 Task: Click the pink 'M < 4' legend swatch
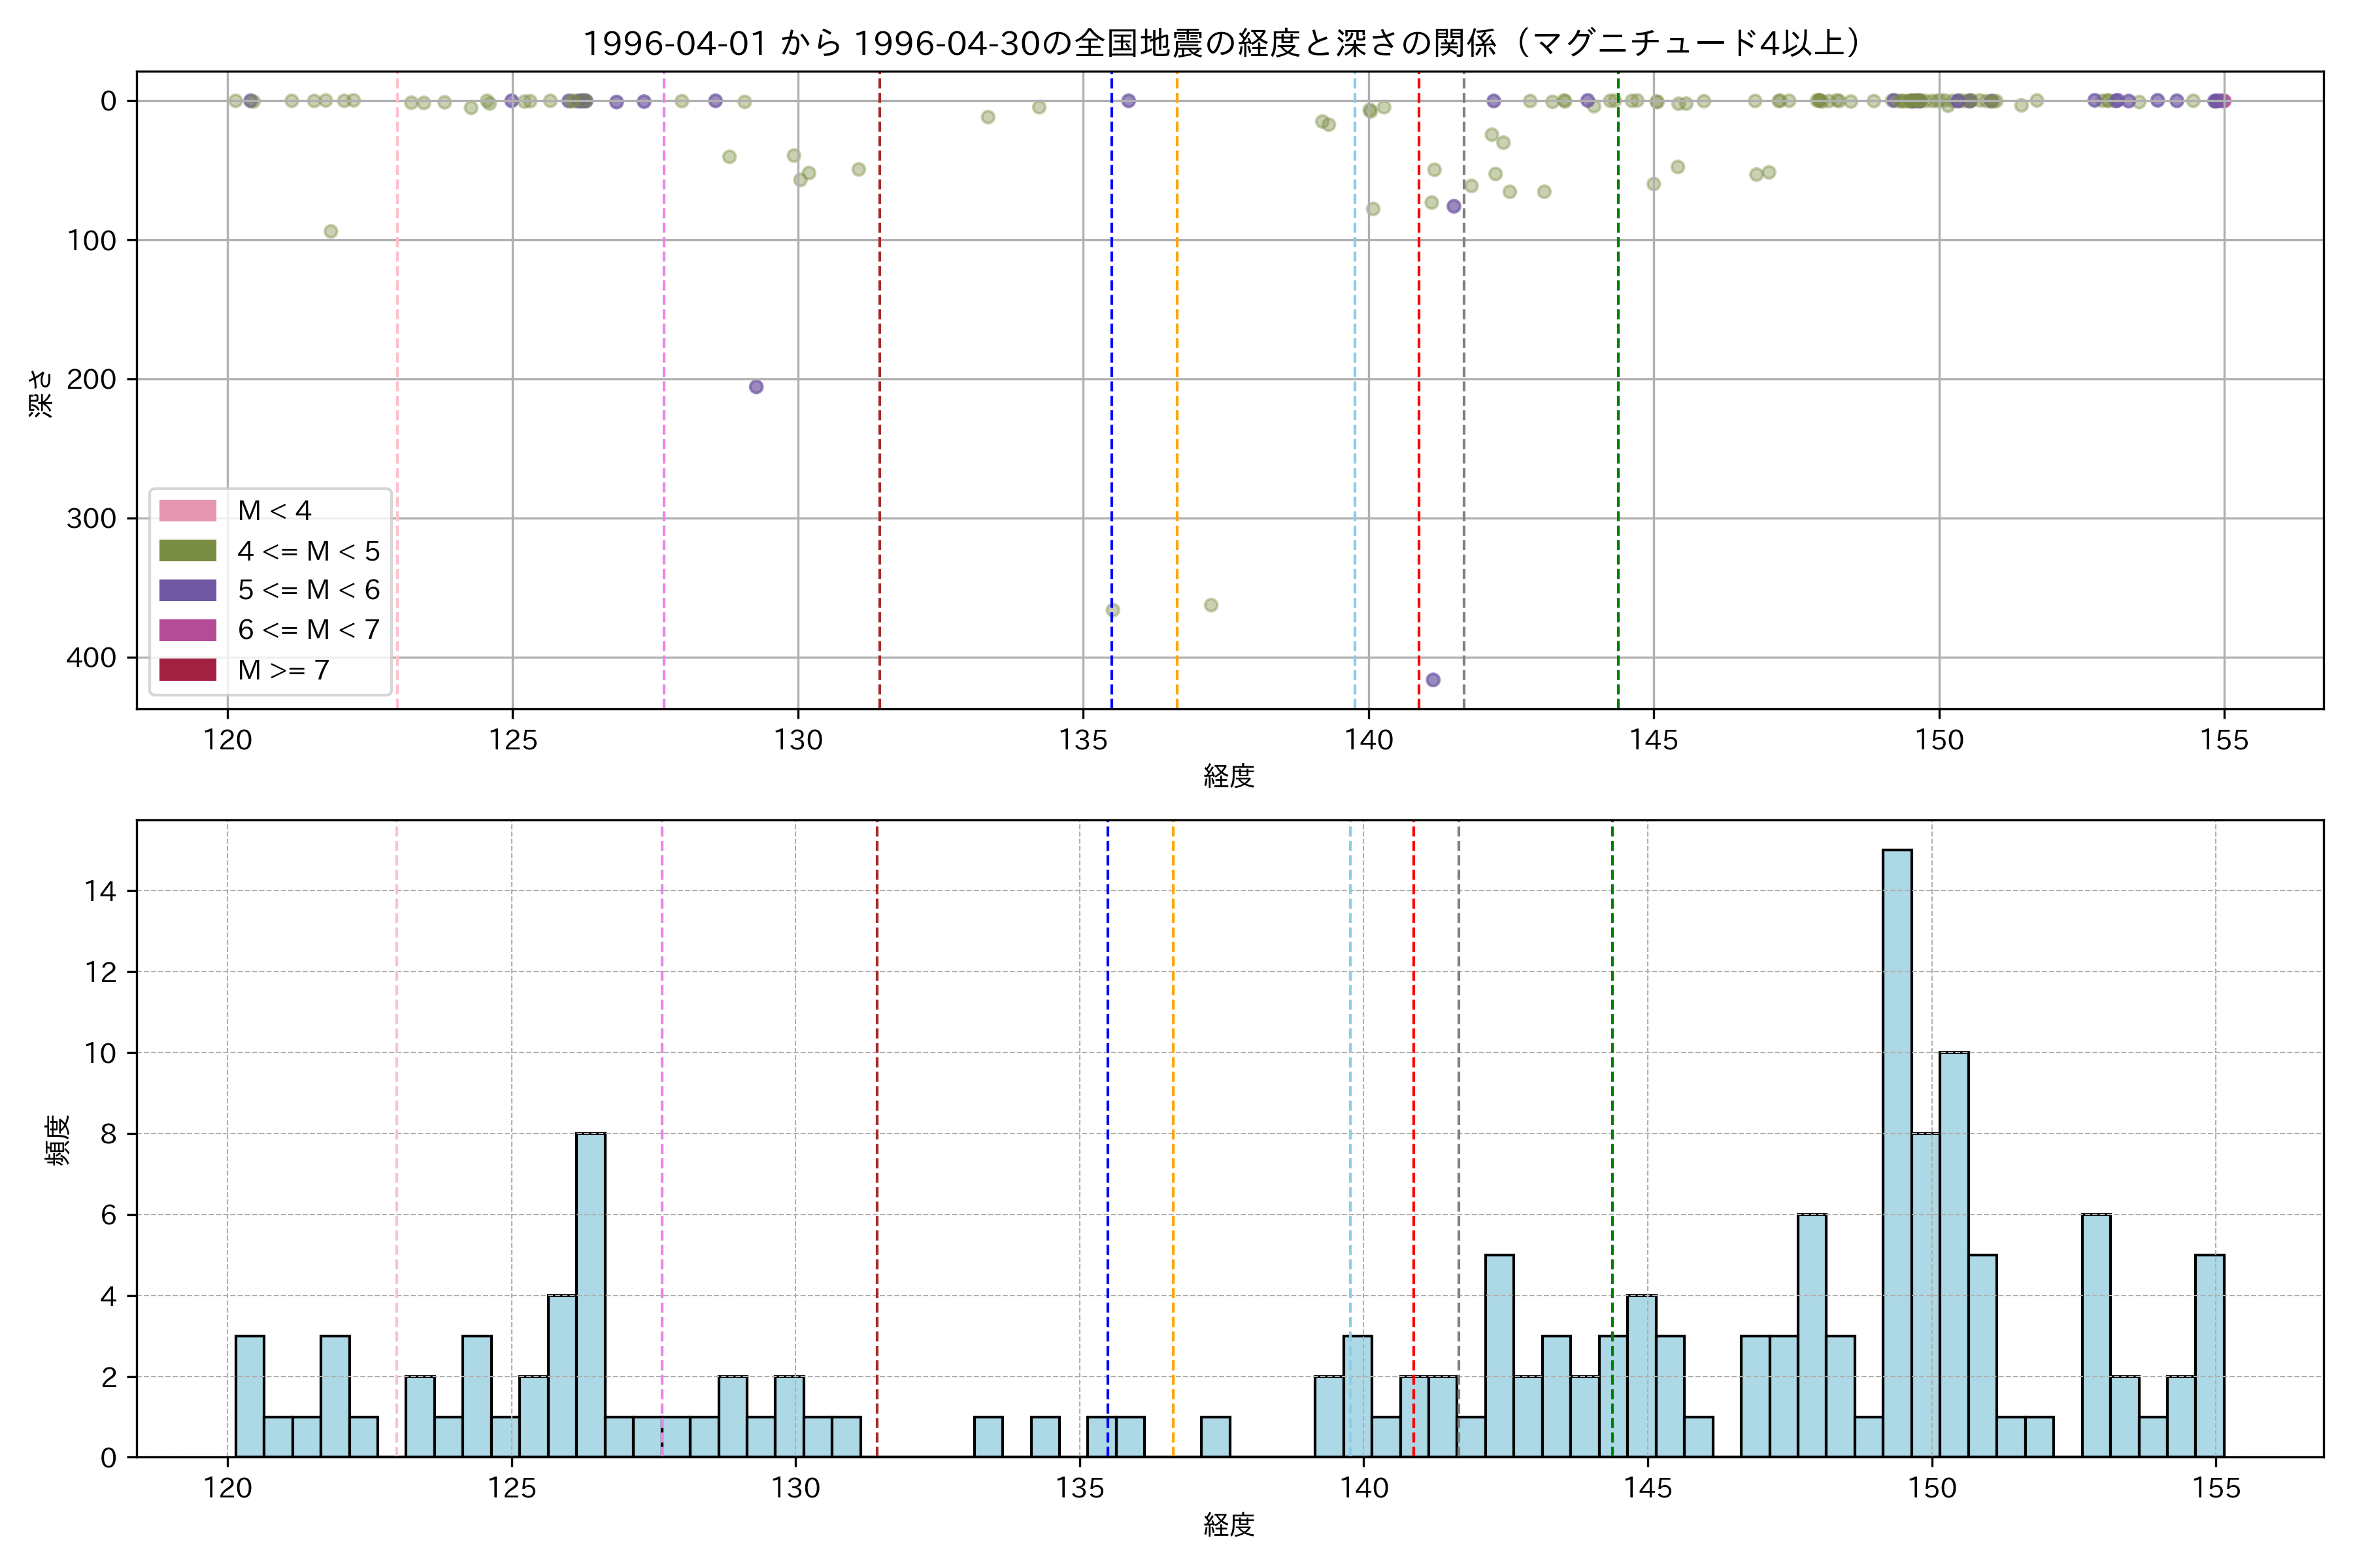(x=187, y=511)
